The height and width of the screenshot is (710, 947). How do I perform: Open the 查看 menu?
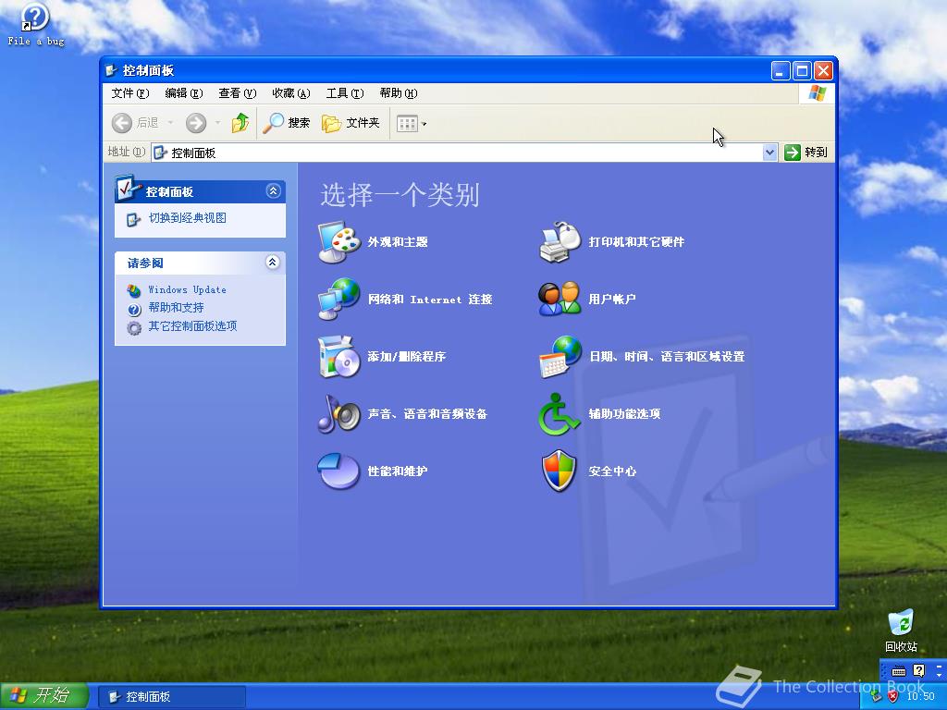pyautogui.click(x=237, y=92)
